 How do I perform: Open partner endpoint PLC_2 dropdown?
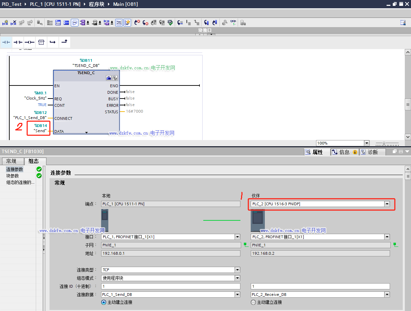point(387,204)
